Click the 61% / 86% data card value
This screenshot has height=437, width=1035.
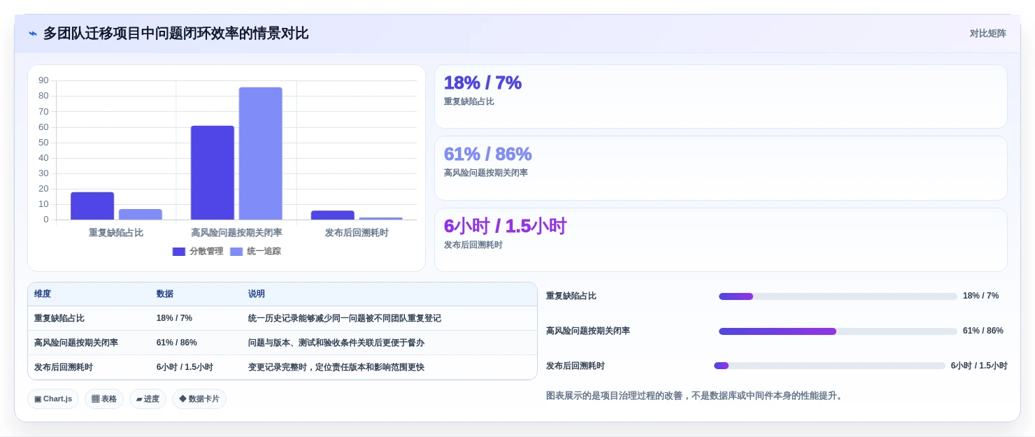(487, 154)
